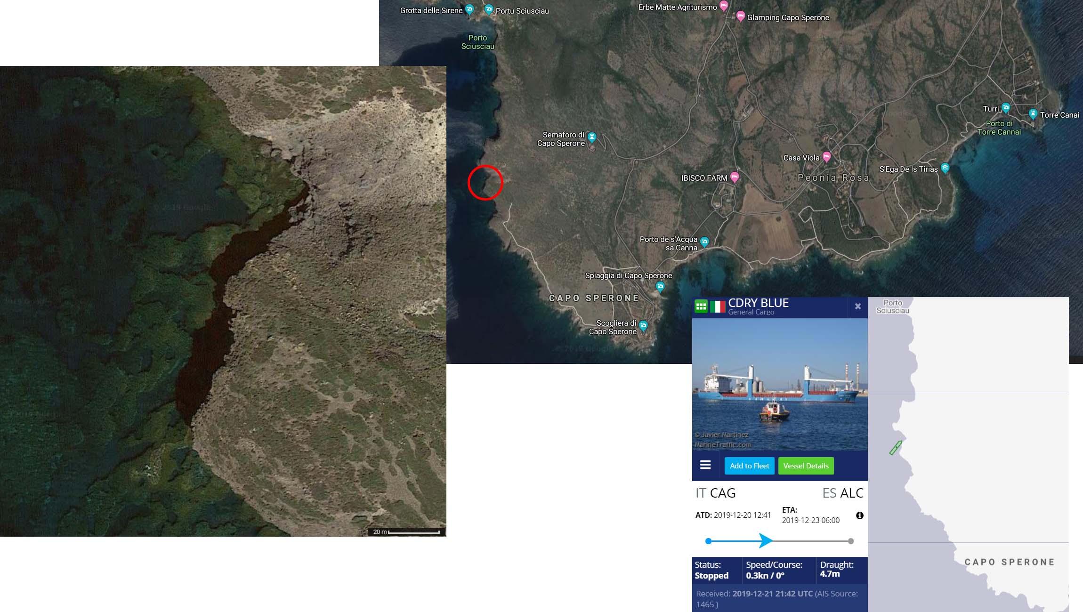Click the Torre Canai landmark marker
The image size is (1083, 612).
pyautogui.click(x=1033, y=113)
